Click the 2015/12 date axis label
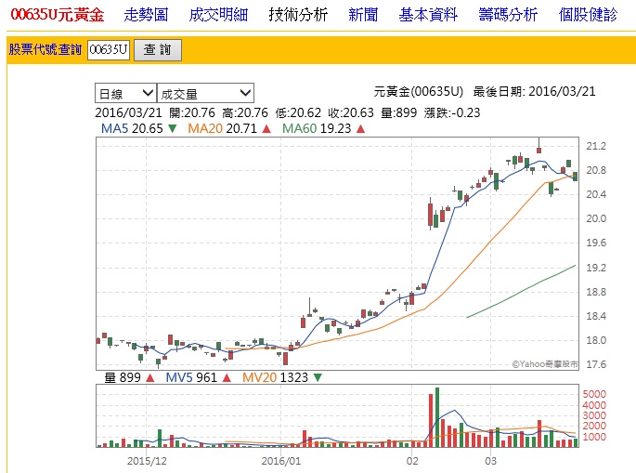 coord(147,461)
